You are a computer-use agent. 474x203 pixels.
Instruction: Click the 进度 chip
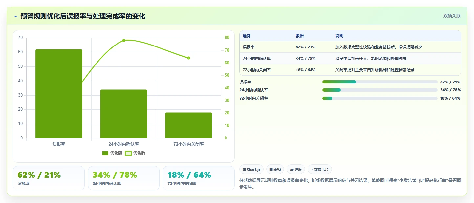pyautogui.click(x=295, y=169)
